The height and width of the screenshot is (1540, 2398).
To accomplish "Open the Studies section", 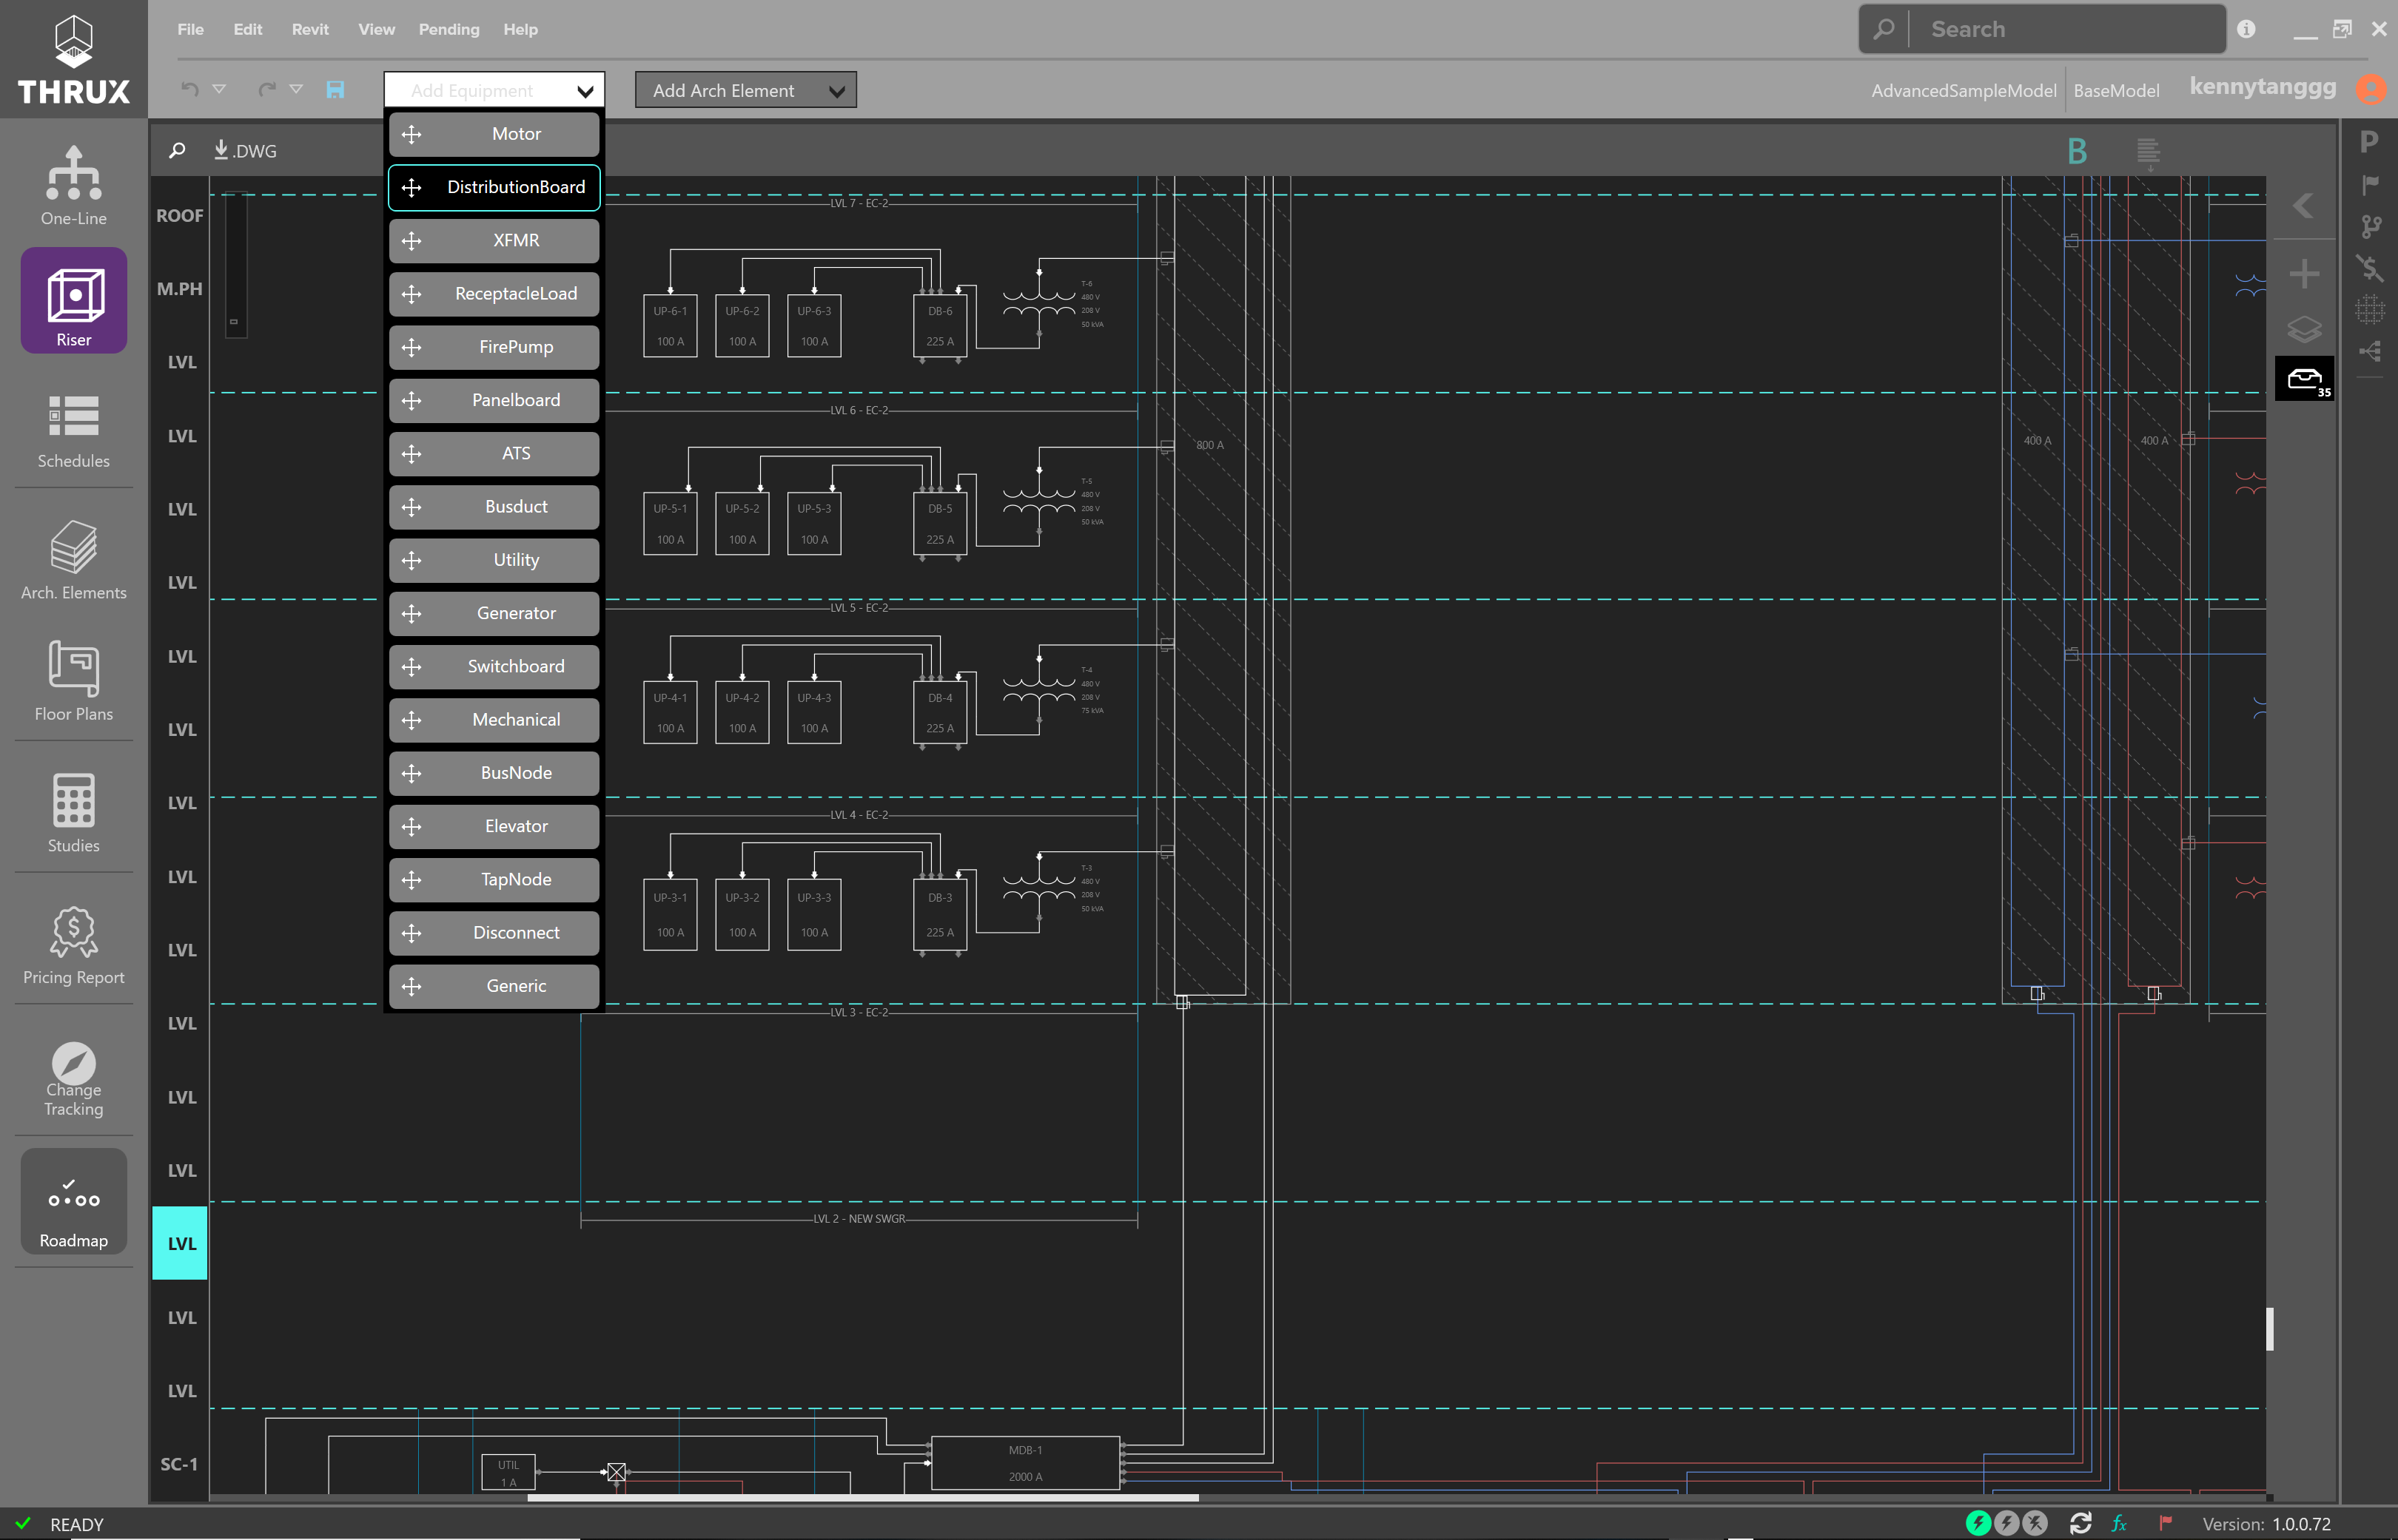I will coord(73,813).
